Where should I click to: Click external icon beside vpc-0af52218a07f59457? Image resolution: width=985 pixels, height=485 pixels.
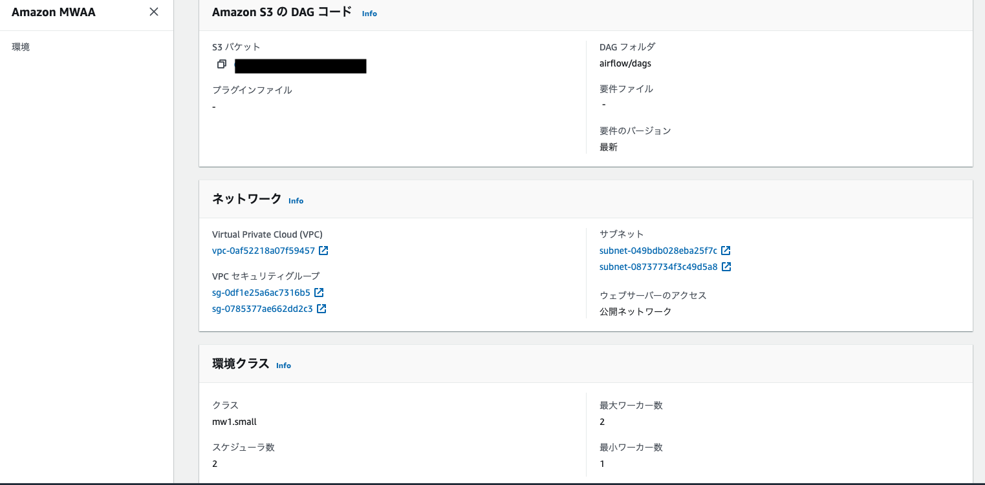(x=323, y=251)
